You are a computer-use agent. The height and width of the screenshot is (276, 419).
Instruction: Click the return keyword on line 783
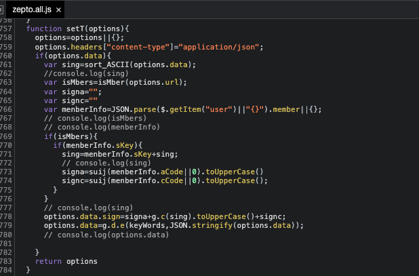pyautogui.click(x=48, y=261)
